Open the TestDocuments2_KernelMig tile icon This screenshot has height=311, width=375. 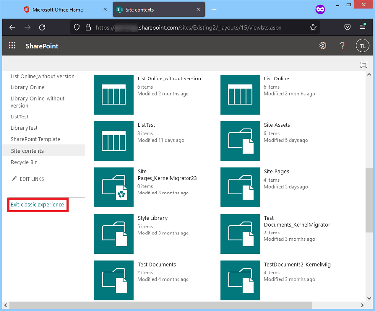pyautogui.click(x=240, y=280)
